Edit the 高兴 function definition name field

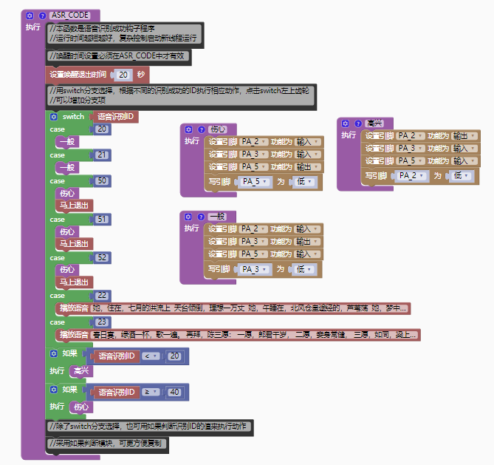point(374,123)
